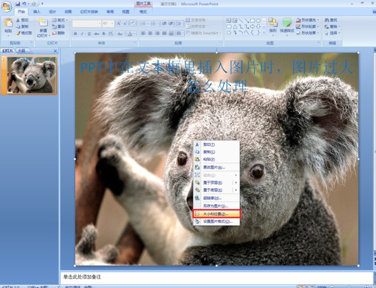The image size is (376, 288).
Task: Click the notes field 单击此处添加备注
Action: [x=188, y=276]
